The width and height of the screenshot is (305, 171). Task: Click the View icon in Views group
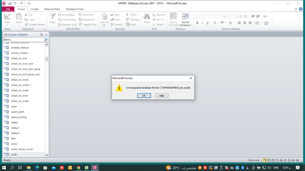pyautogui.click(x=7, y=17)
